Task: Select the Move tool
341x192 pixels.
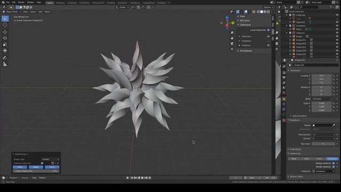Action: (5, 32)
